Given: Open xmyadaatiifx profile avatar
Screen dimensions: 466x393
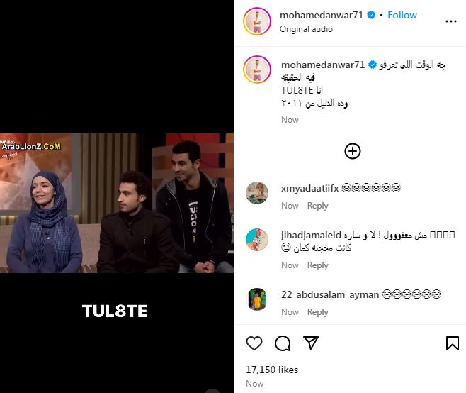Looking at the screenshot, I should click(x=257, y=193).
